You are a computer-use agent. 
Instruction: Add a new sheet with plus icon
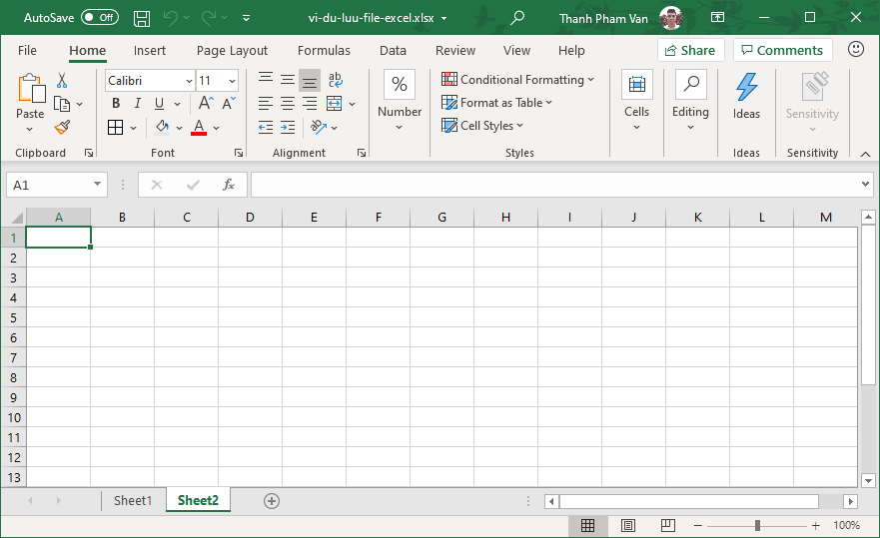(x=272, y=501)
